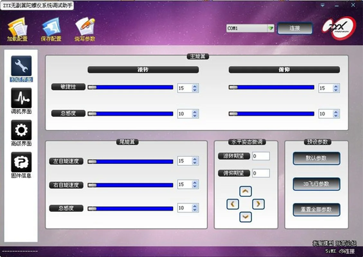Viewport: 363px width, 257px height.
Task: Adjust the 右自旋速度 slider
Action: tap(130, 185)
